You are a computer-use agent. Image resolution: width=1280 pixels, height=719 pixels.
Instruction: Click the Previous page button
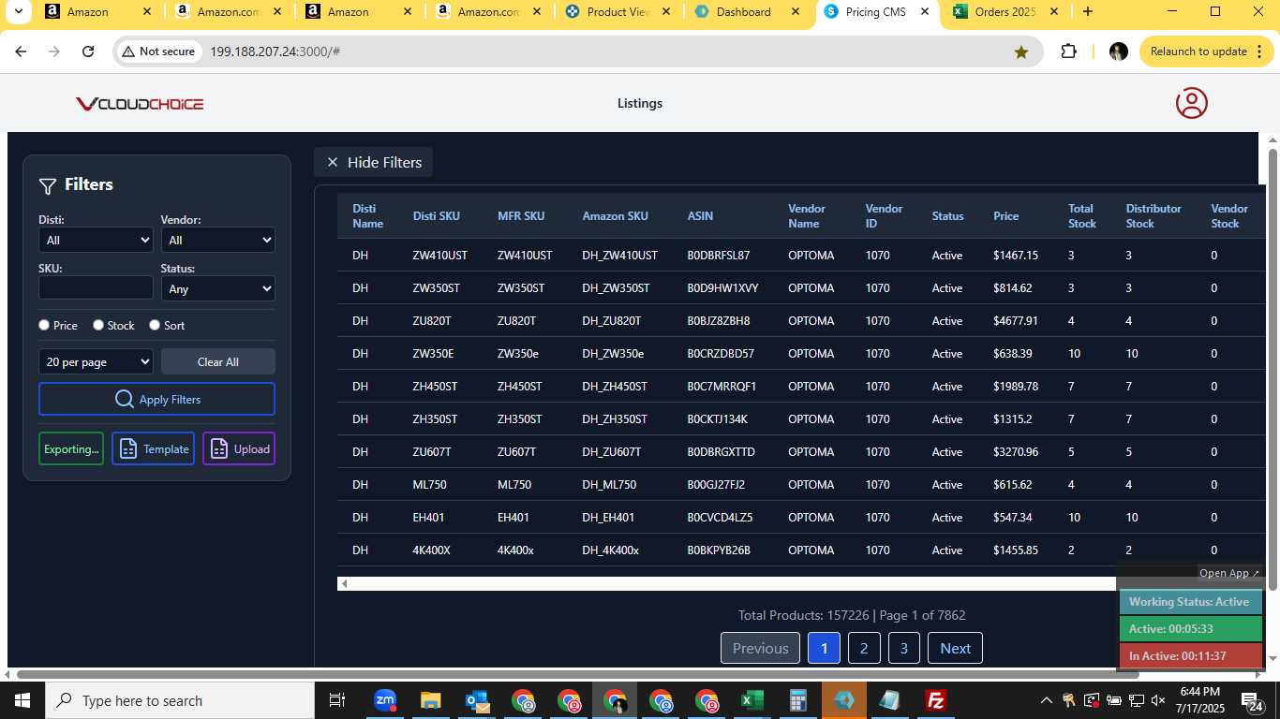(760, 648)
